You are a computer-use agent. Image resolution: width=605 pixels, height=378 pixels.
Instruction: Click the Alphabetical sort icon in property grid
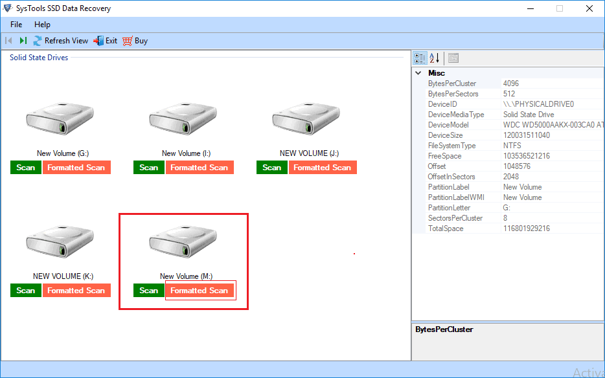[x=435, y=58]
